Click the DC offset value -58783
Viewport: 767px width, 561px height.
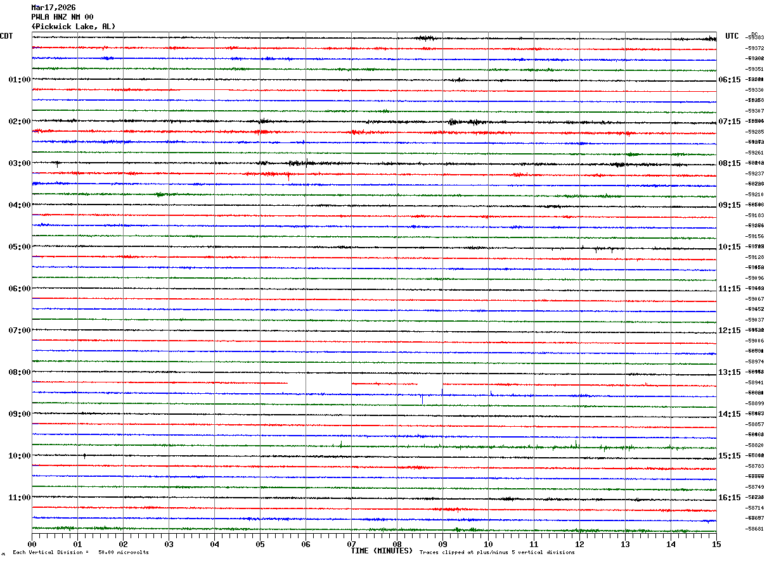754,466
